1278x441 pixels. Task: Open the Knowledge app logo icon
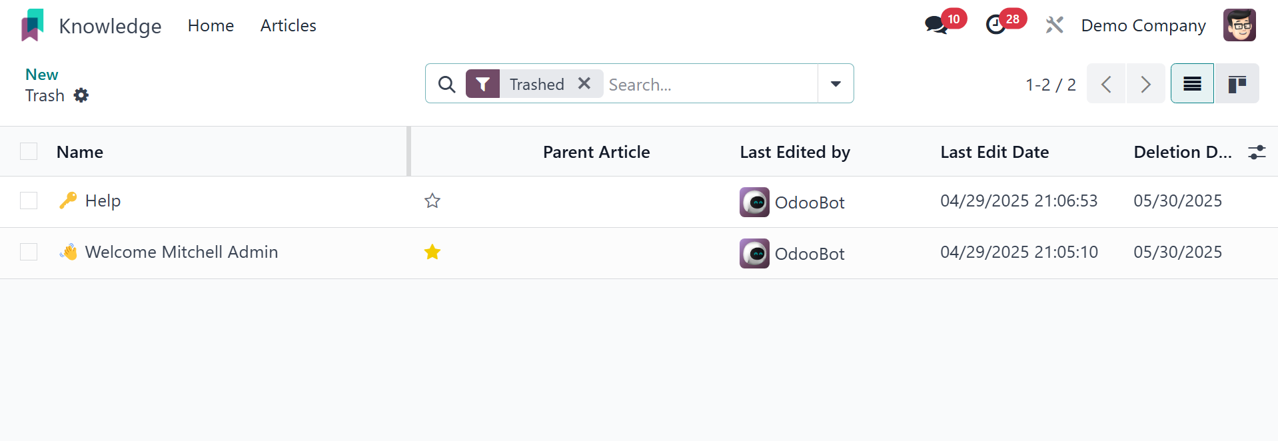[32, 25]
